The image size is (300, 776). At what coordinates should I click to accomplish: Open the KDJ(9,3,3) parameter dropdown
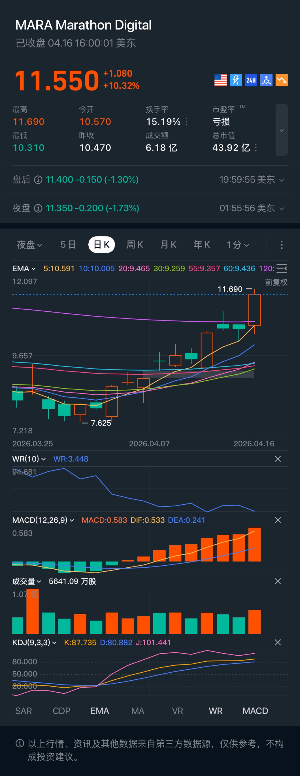pyautogui.click(x=34, y=642)
